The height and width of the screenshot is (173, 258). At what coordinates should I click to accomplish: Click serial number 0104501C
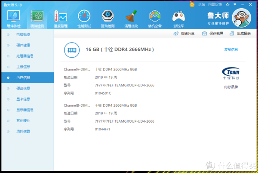click(103, 93)
